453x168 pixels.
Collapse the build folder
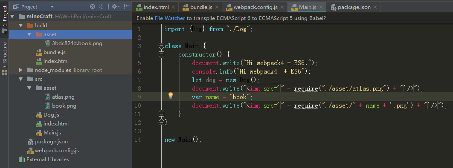point(21,26)
